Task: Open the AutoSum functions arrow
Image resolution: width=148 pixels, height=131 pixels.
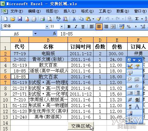Action: click(x=142, y=19)
